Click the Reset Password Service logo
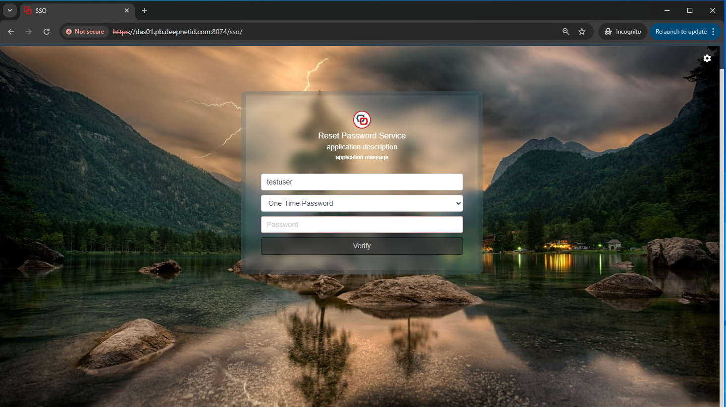The width and height of the screenshot is (726, 407). pos(362,120)
